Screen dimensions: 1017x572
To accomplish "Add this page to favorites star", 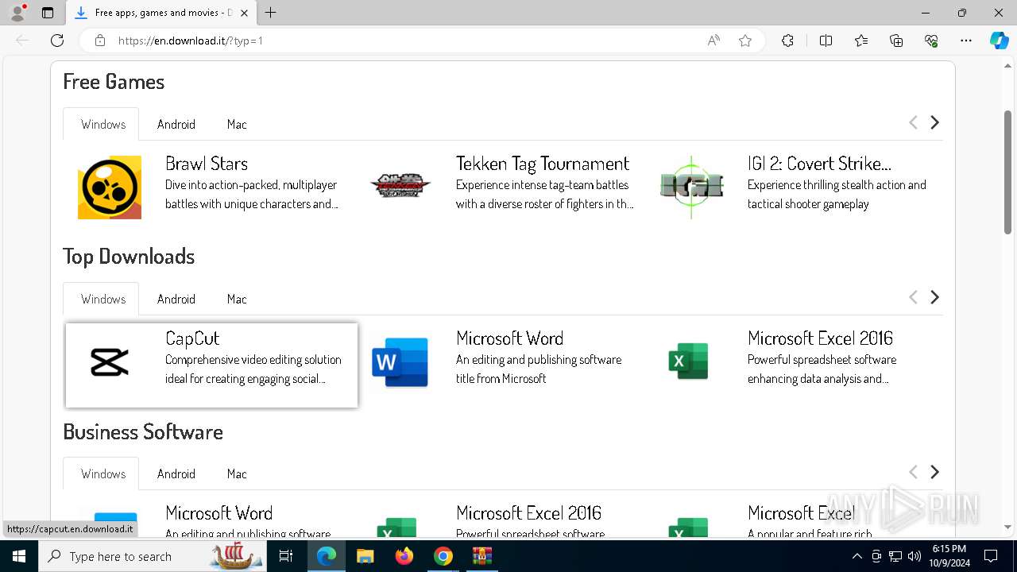I will tap(745, 41).
